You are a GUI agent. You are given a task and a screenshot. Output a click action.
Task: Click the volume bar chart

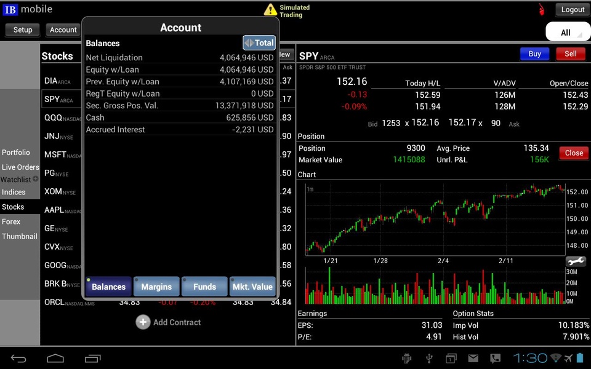click(x=435, y=286)
